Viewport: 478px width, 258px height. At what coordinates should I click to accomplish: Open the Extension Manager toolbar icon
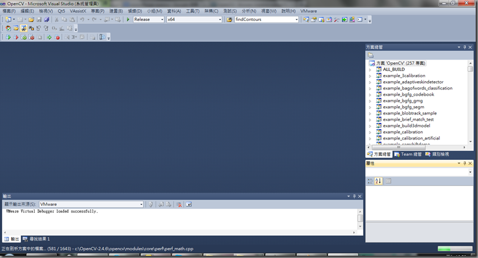point(352,19)
